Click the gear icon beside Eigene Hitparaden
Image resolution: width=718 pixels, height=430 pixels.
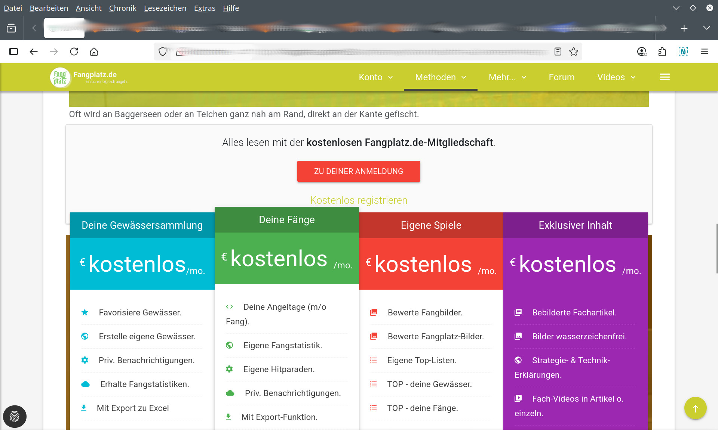coord(230,369)
